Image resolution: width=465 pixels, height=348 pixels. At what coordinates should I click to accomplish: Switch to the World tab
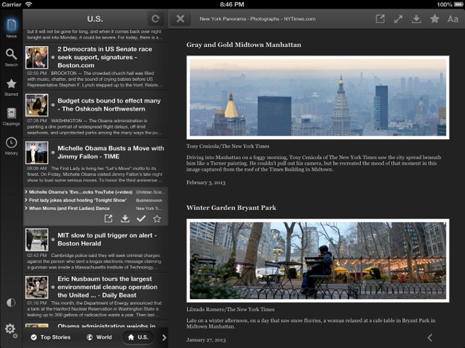pos(99,337)
